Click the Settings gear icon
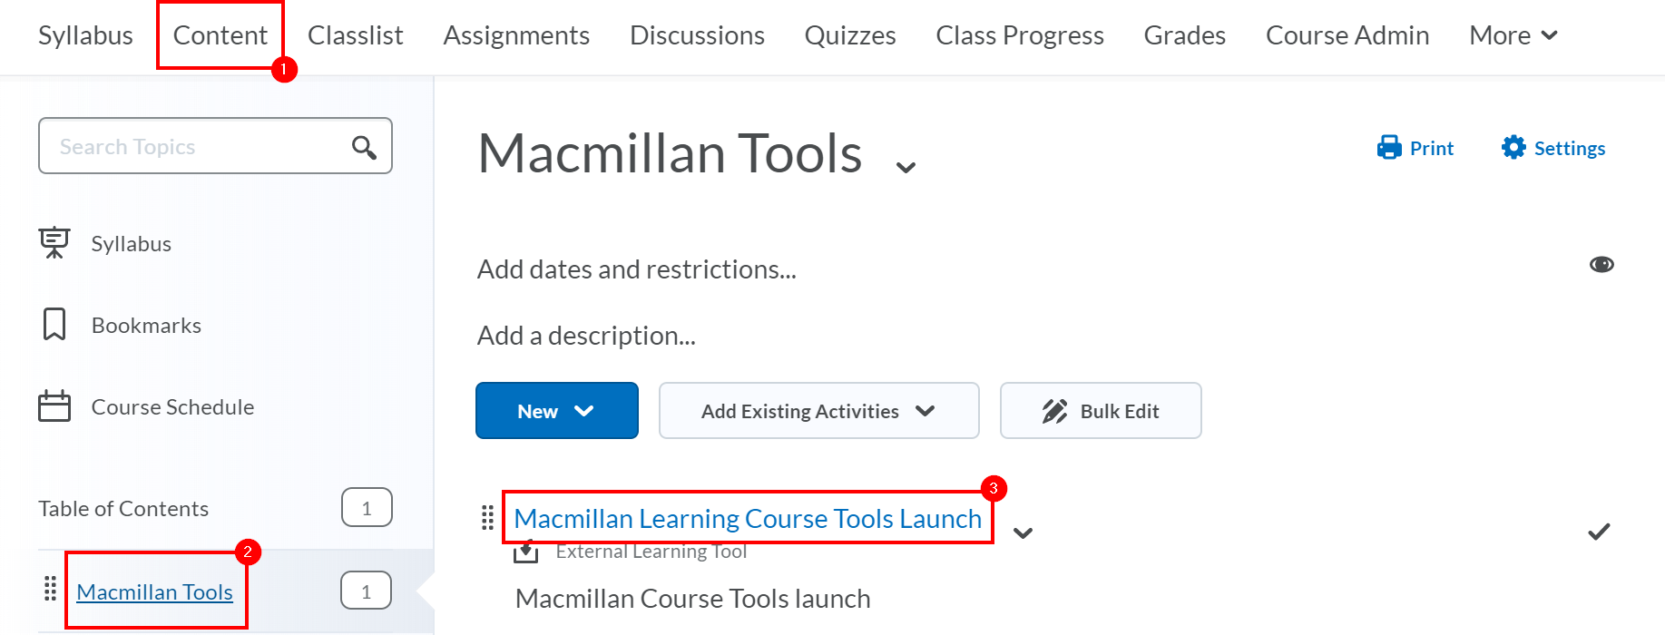Image resolution: width=1665 pixels, height=635 pixels. coord(1513,147)
